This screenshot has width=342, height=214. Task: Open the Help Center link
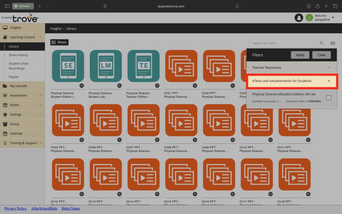coord(71,209)
